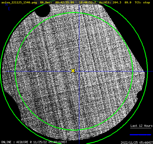Click the RA,Dec label in header
Screen dimensions: 153x144
point(46,3)
